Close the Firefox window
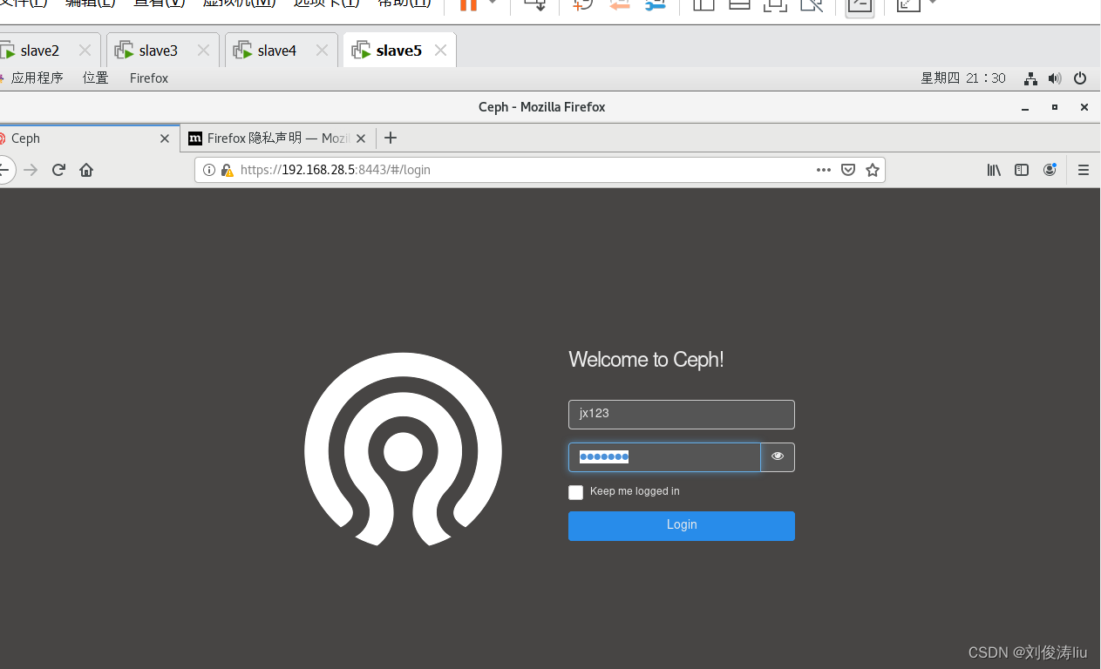 pos(1084,107)
